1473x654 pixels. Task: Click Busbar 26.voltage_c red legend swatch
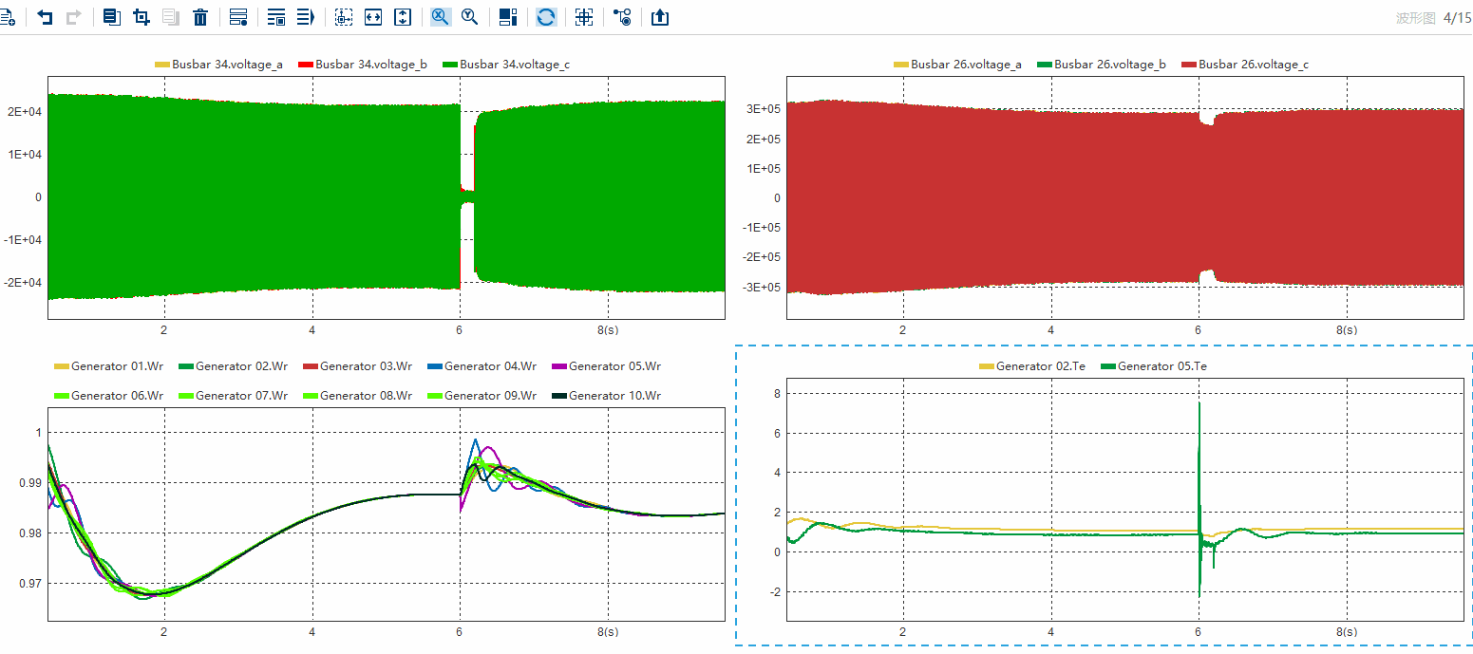tap(1187, 65)
